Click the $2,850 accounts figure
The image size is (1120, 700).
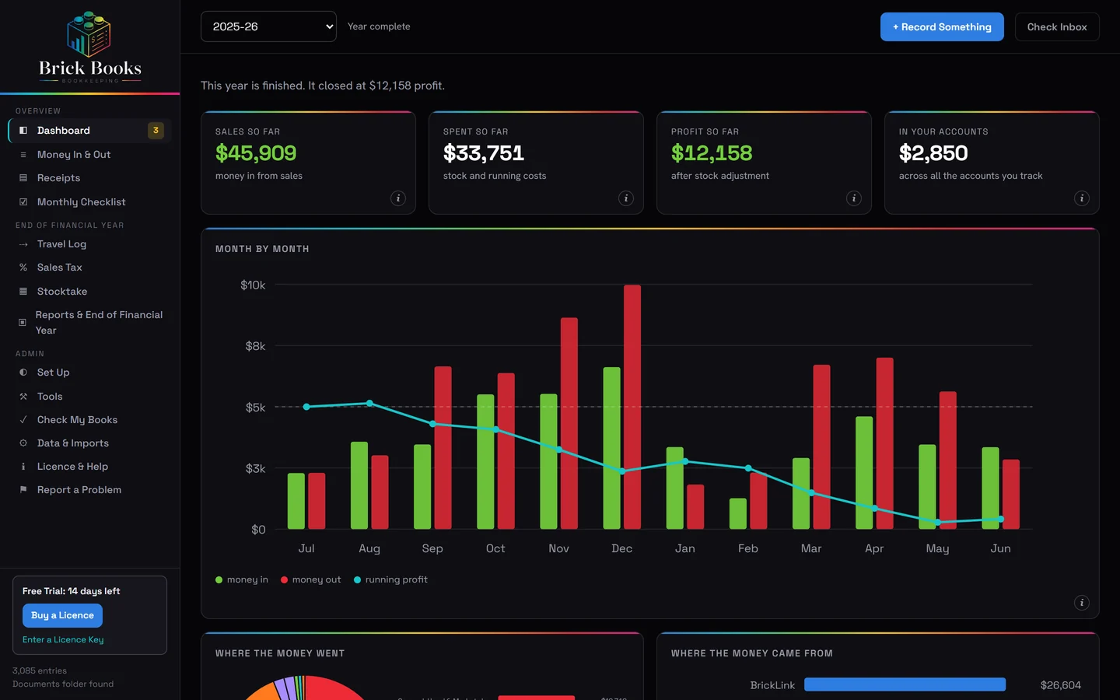933,153
